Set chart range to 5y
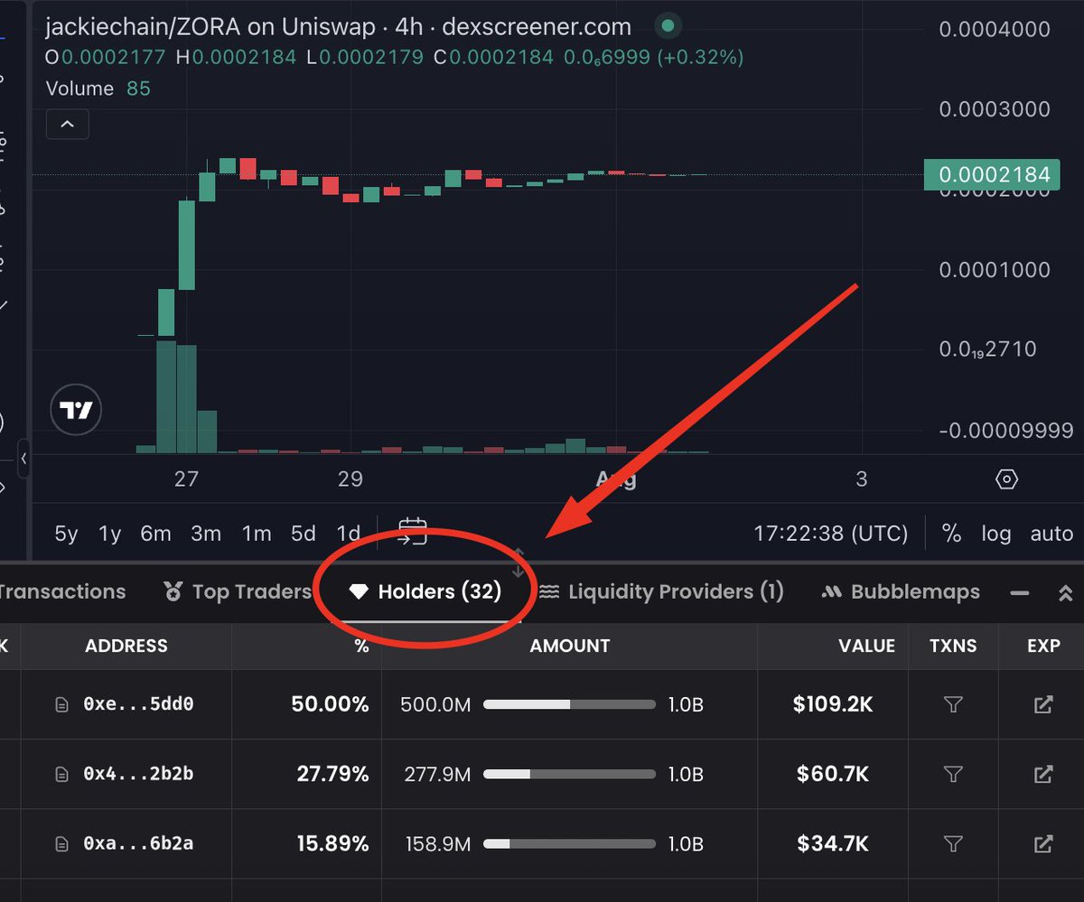 [66, 534]
